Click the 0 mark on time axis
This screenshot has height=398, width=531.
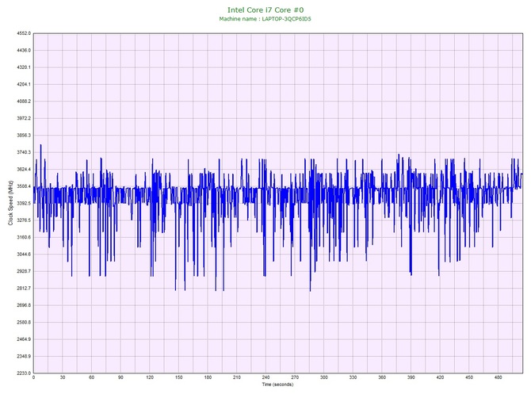pos(33,377)
